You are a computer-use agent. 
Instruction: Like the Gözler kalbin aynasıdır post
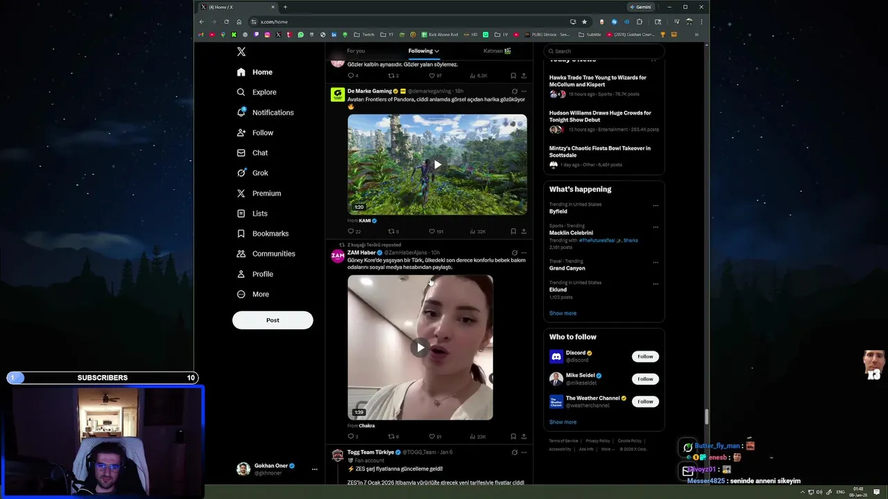coord(432,76)
